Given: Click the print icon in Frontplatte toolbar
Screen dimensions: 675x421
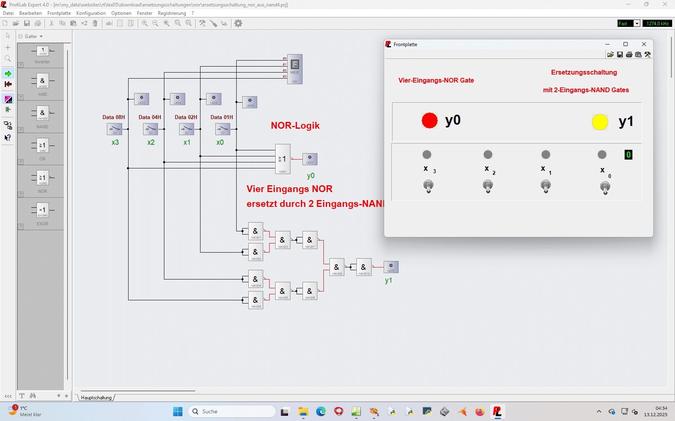Looking at the screenshot, I should point(629,55).
